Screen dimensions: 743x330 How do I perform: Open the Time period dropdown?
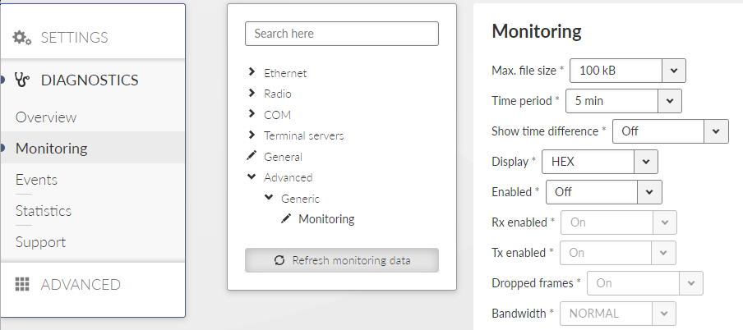click(x=624, y=101)
